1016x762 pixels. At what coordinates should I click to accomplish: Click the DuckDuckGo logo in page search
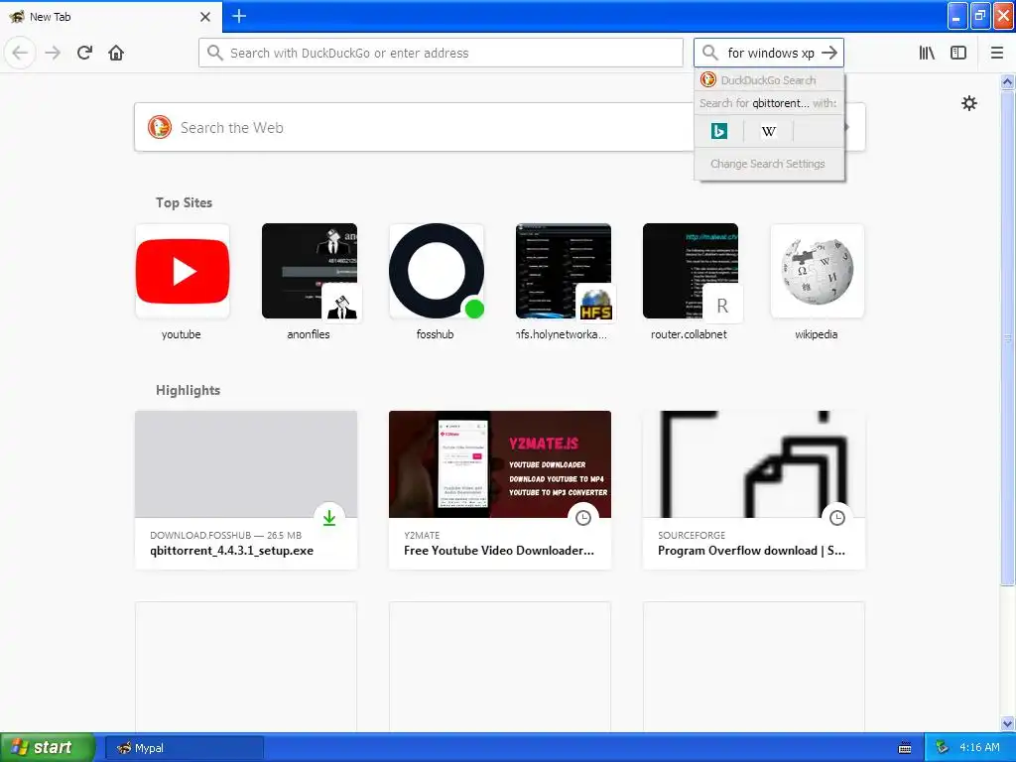pos(160,127)
